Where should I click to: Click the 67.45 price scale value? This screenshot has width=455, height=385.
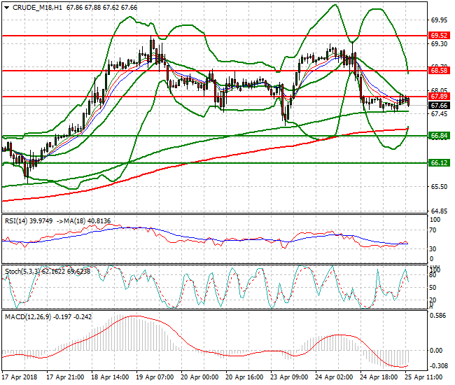(x=439, y=114)
